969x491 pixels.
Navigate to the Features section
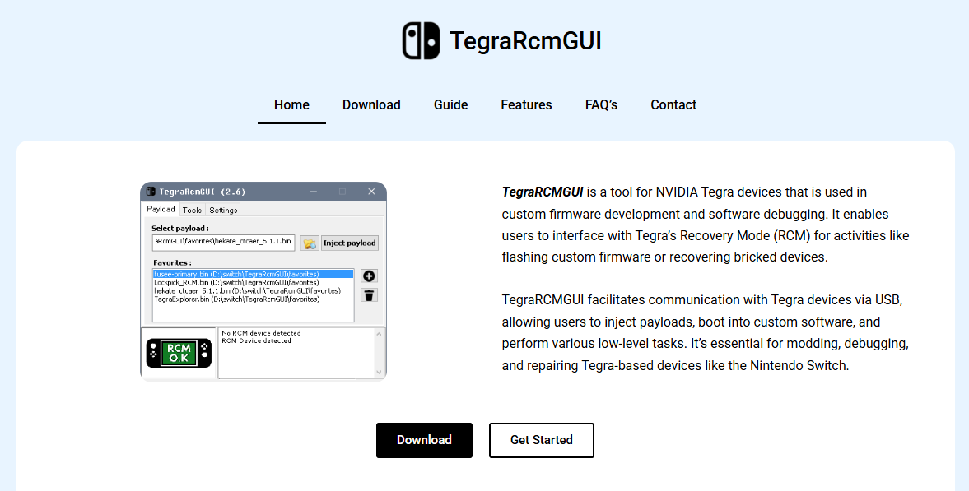tap(526, 104)
